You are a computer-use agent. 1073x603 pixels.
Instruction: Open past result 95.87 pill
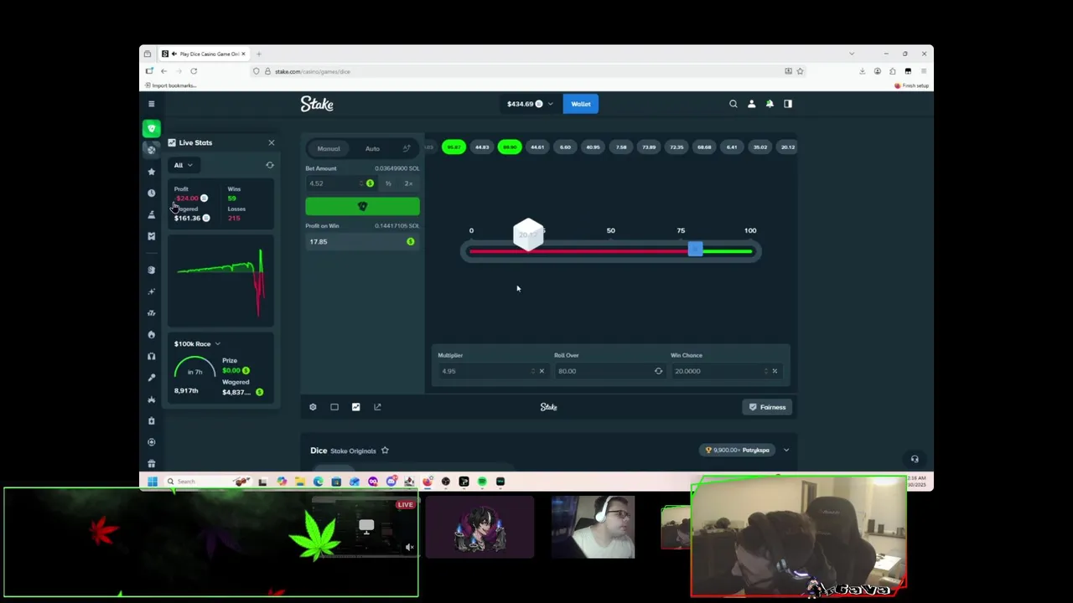click(x=454, y=147)
